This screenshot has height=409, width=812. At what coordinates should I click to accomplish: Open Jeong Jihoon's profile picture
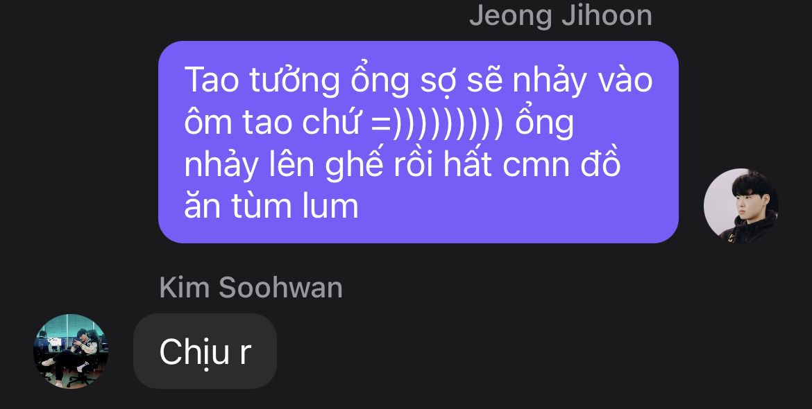coord(741,206)
